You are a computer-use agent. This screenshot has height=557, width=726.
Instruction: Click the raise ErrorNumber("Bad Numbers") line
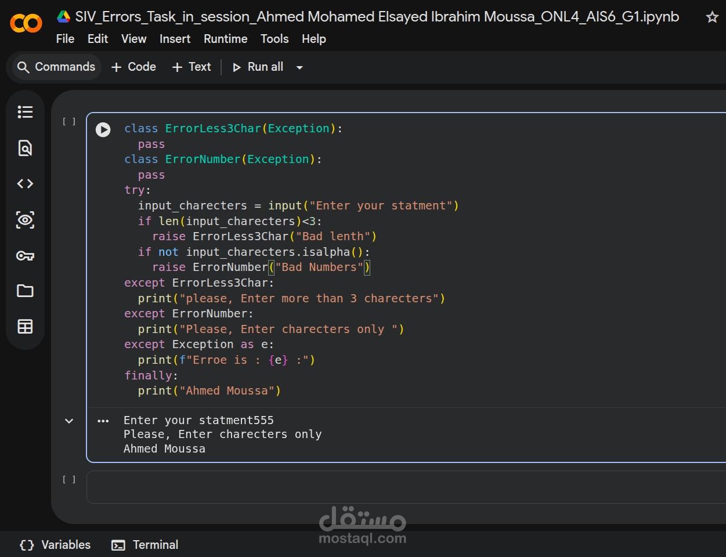(x=261, y=267)
